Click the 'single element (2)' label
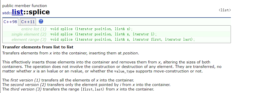 [29, 34]
